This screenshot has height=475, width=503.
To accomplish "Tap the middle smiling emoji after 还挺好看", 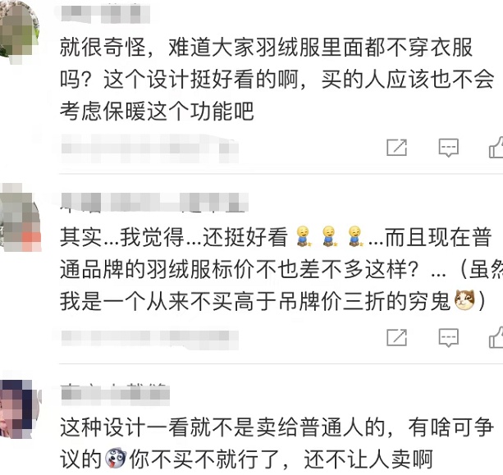I will tap(329, 236).
